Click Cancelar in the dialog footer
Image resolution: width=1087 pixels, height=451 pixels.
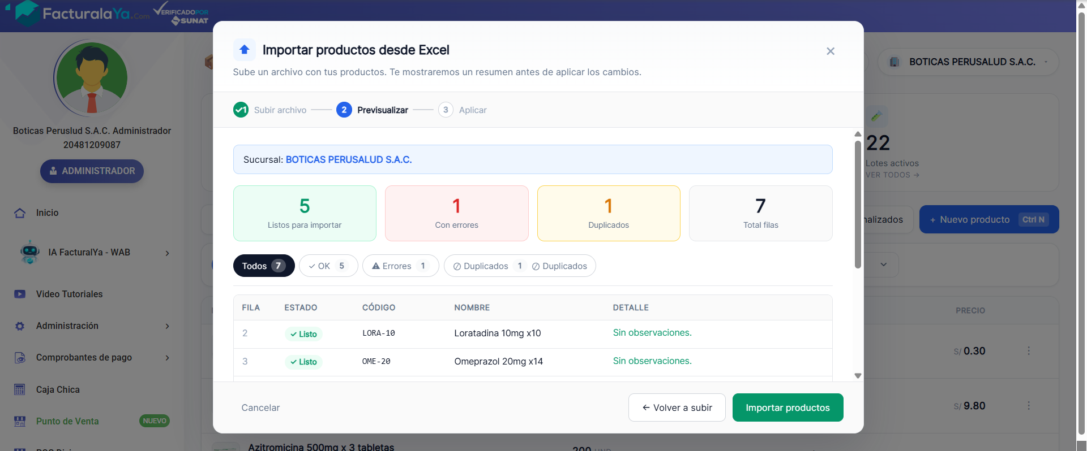pyautogui.click(x=260, y=407)
